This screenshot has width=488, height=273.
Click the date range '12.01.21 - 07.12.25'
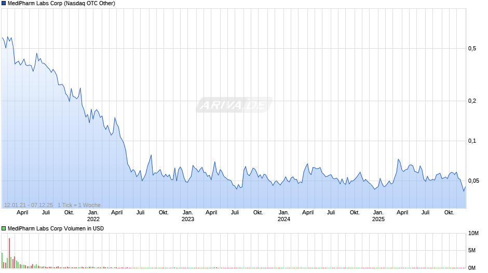(x=29, y=205)
